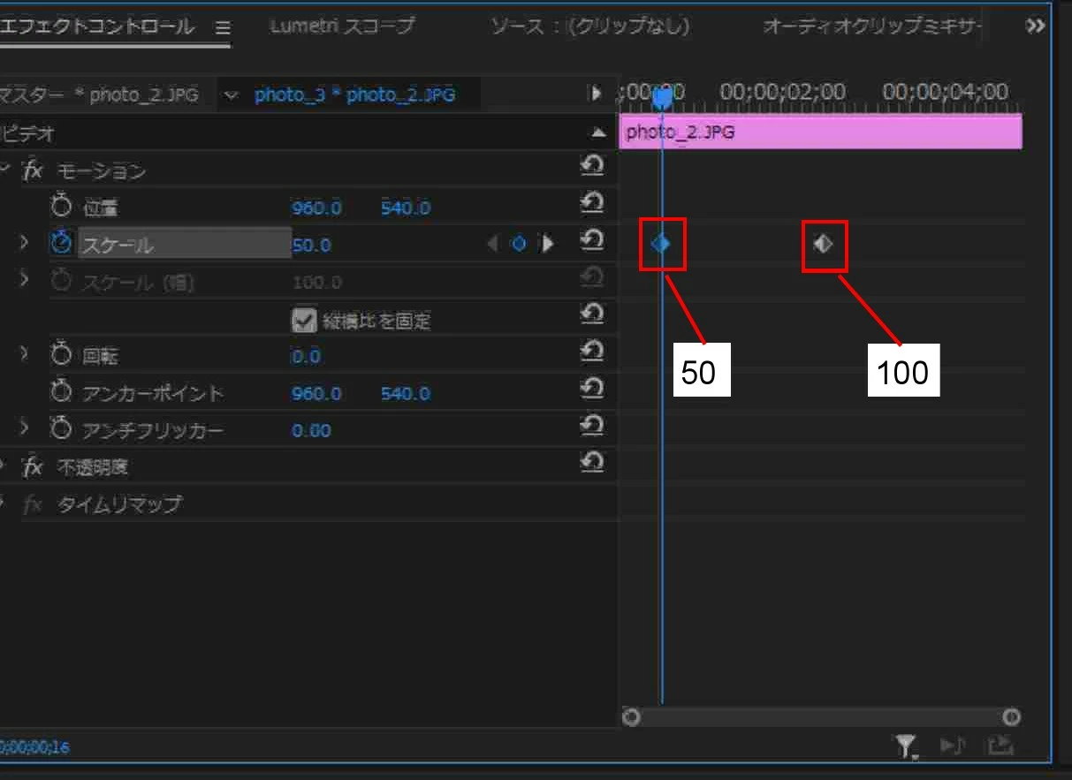Expand the スケール property
This screenshot has width=1072, height=780.
point(24,240)
